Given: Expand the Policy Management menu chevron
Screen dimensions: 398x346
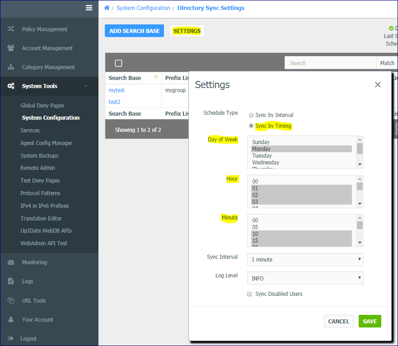Looking at the screenshot, I should click(x=85, y=29).
